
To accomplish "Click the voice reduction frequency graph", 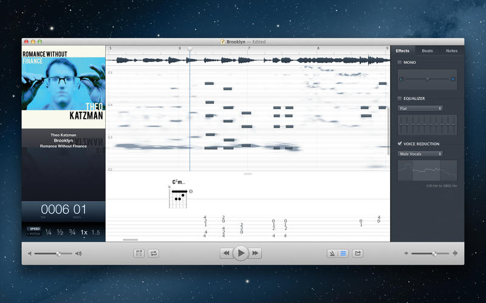I will click(x=427, y=170).
